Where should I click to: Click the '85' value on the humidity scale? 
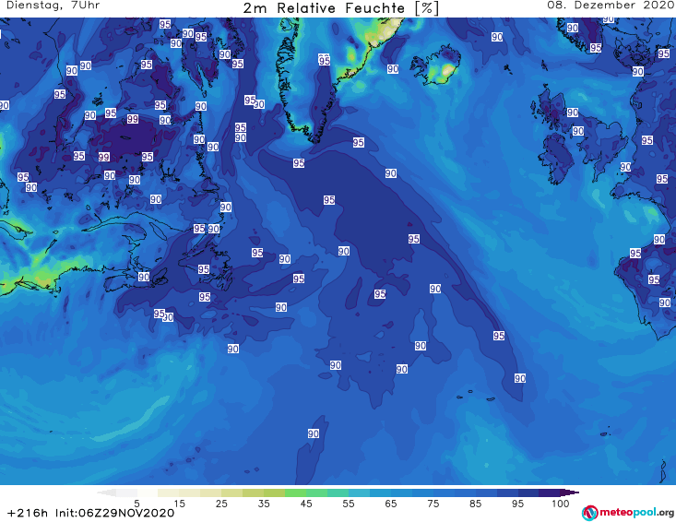(475, 504)
